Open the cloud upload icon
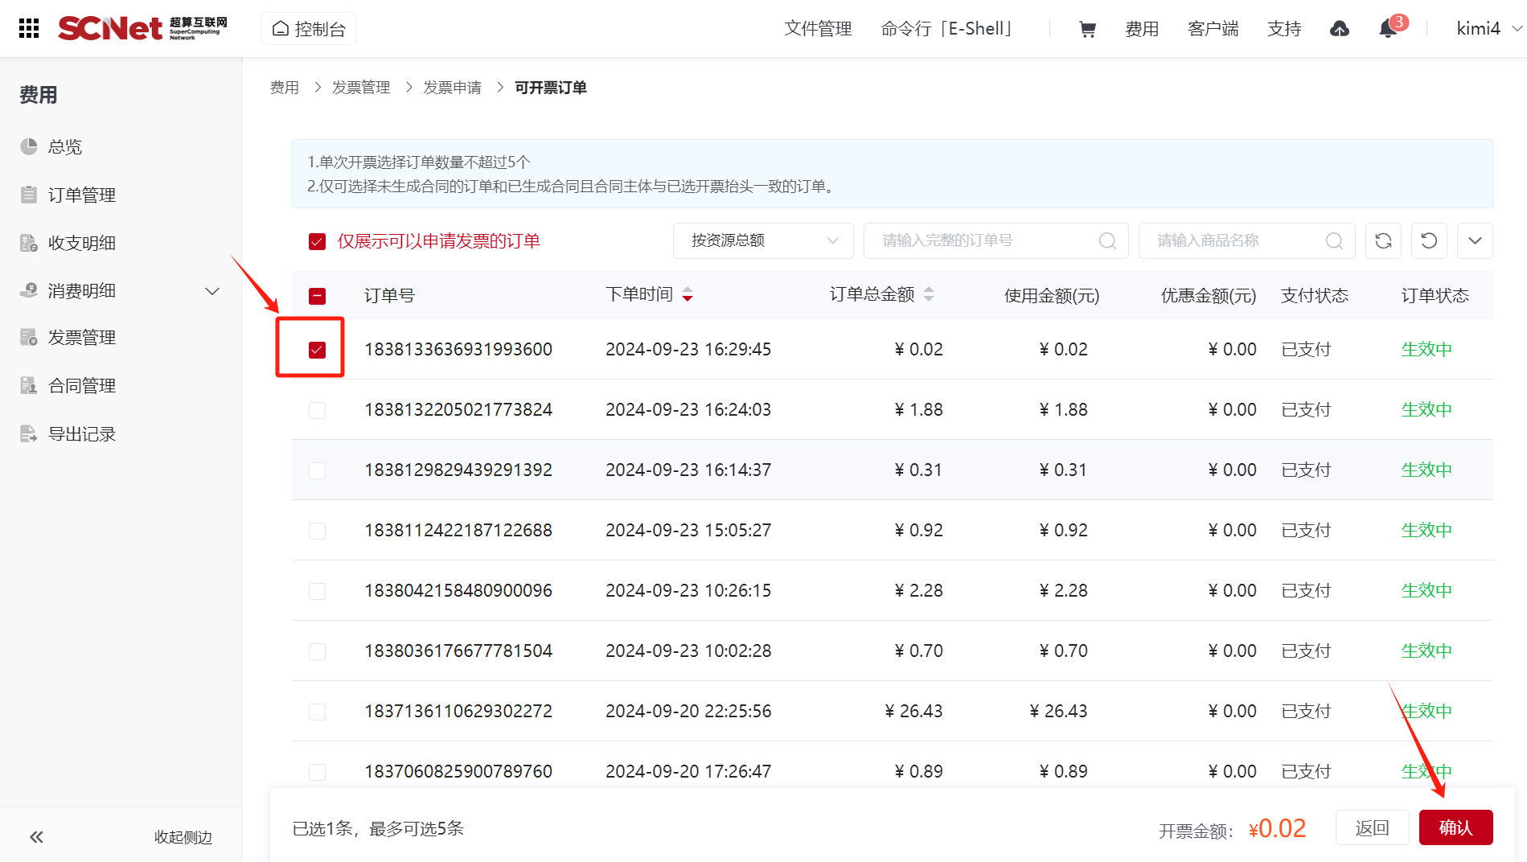Image resolution: width=1527 pixels, height=862 pixels. click(x=1339, y=29)
